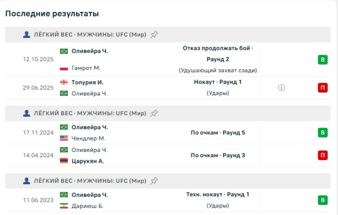Click green win badge for Dariush fight
Screen dimensions: 338x215
pos(323,200)
